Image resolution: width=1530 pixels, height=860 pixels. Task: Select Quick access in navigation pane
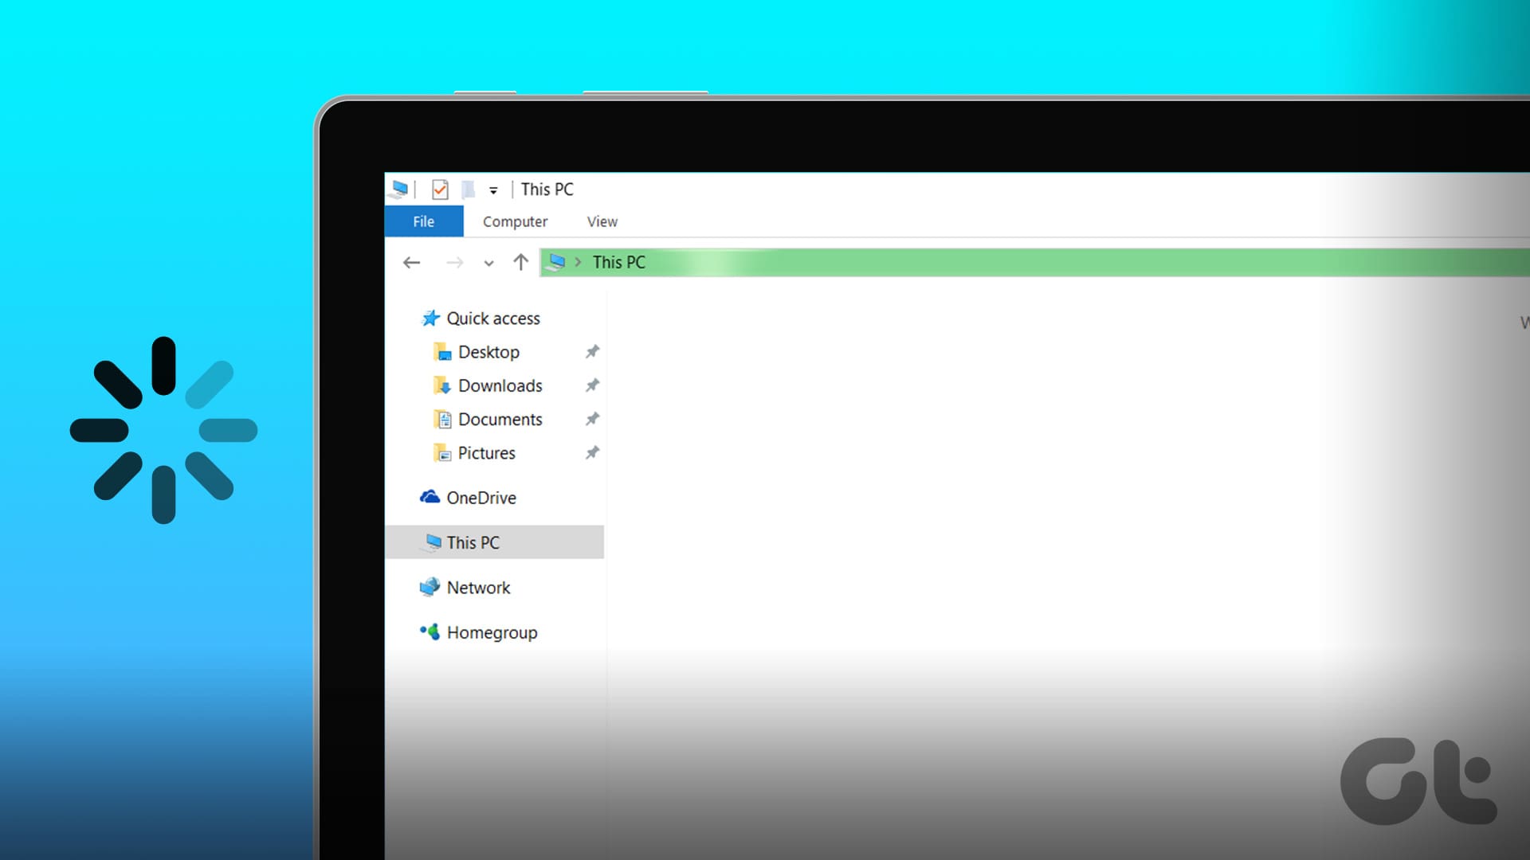coord(493,319)
